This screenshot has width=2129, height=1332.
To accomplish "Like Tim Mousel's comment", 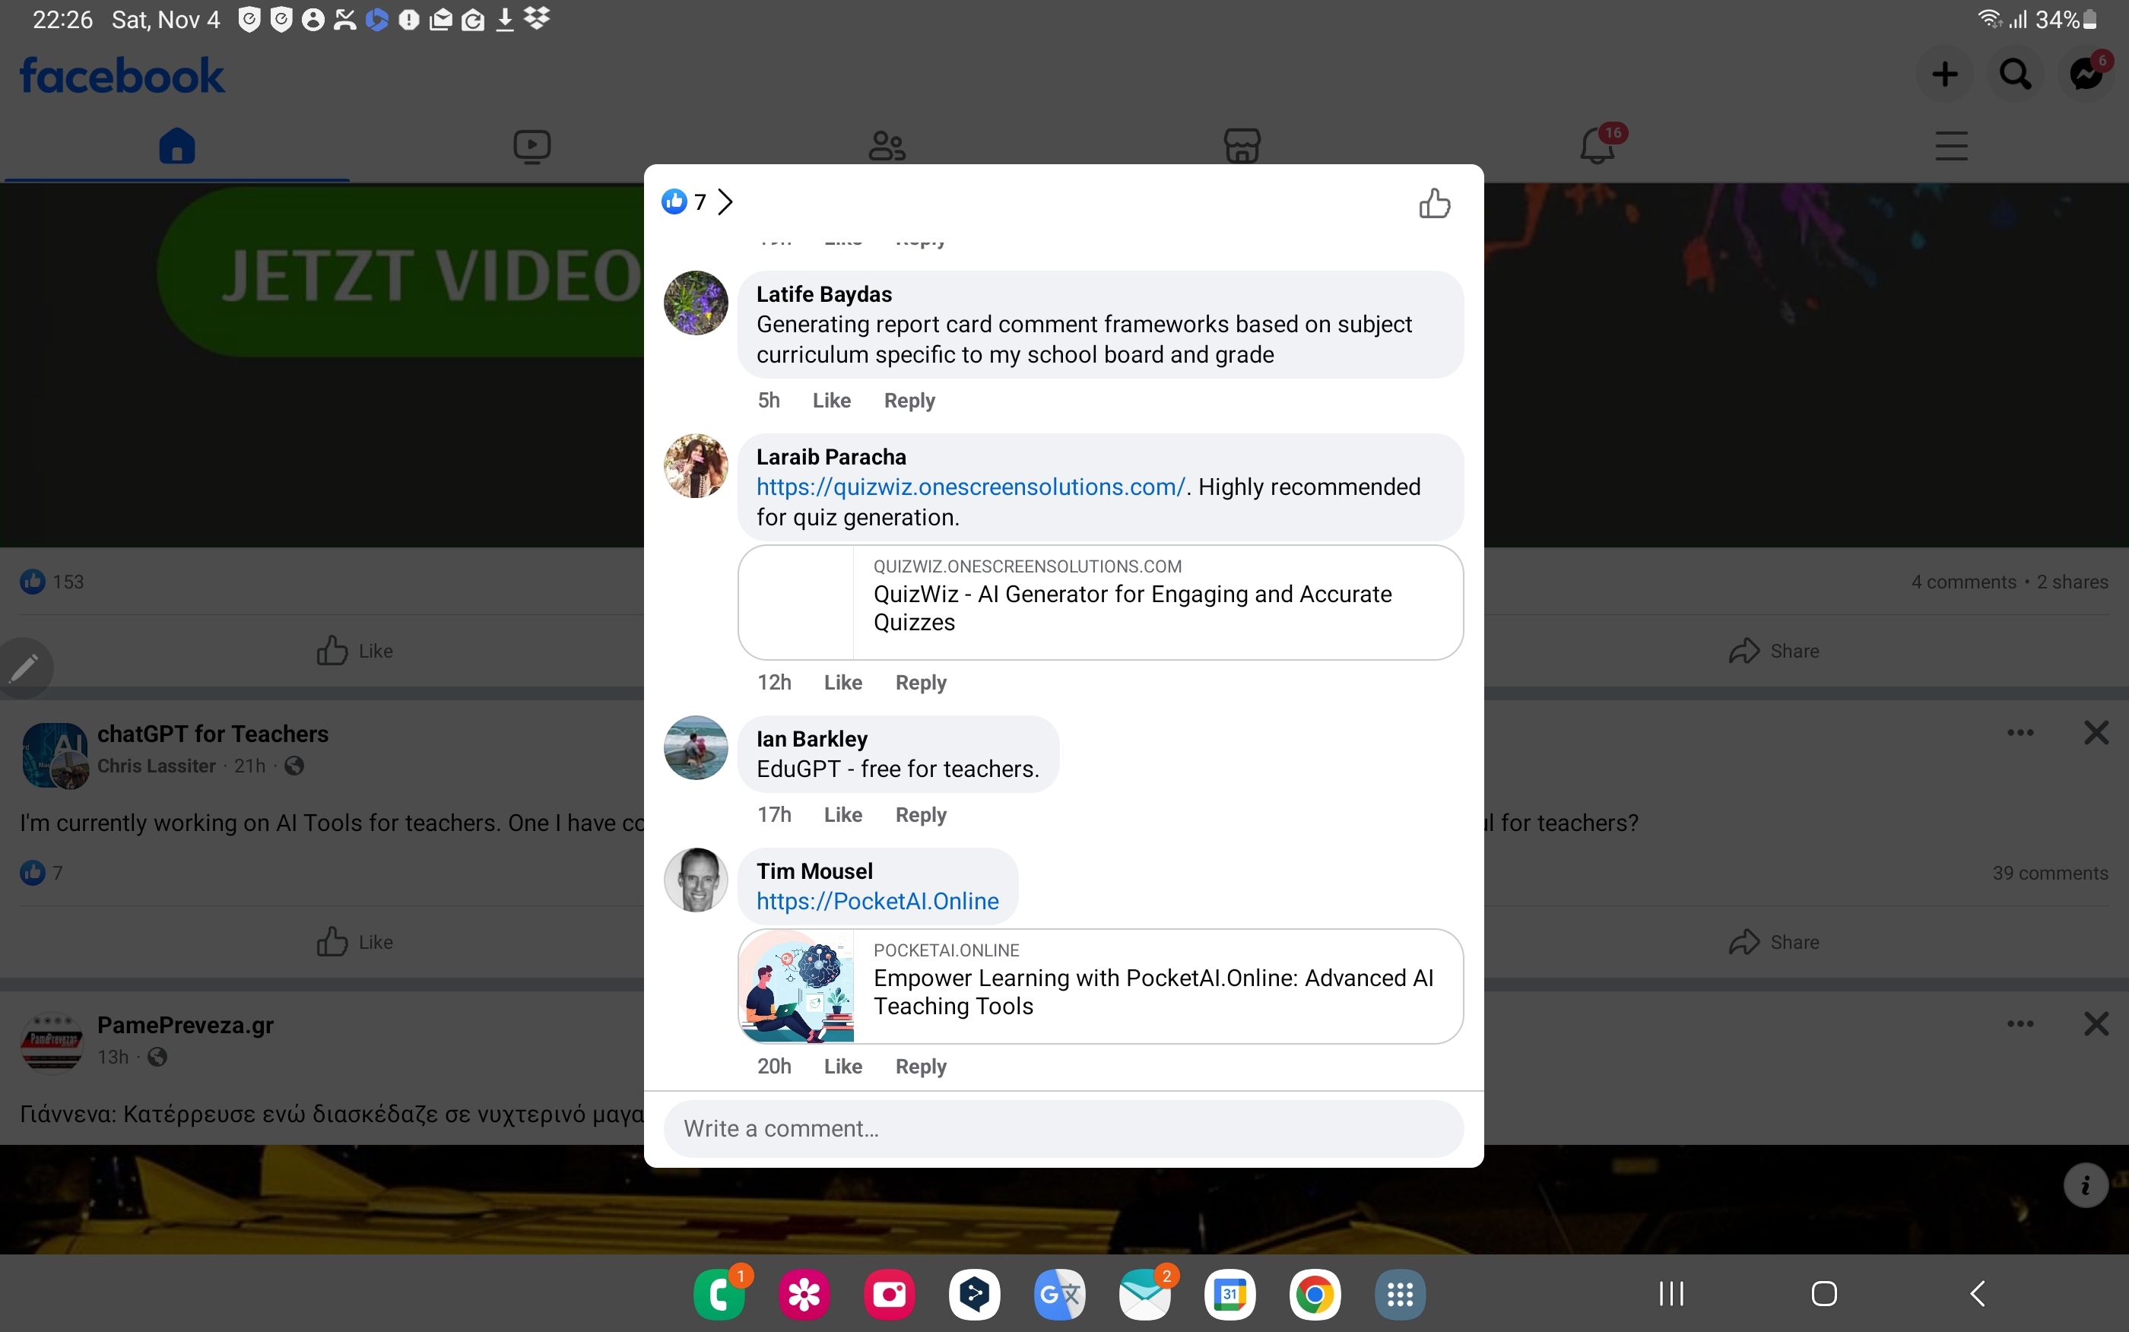I will click(x=842, y=1067).
